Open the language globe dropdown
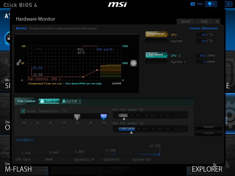235x176 pixels. click(211, 4)
